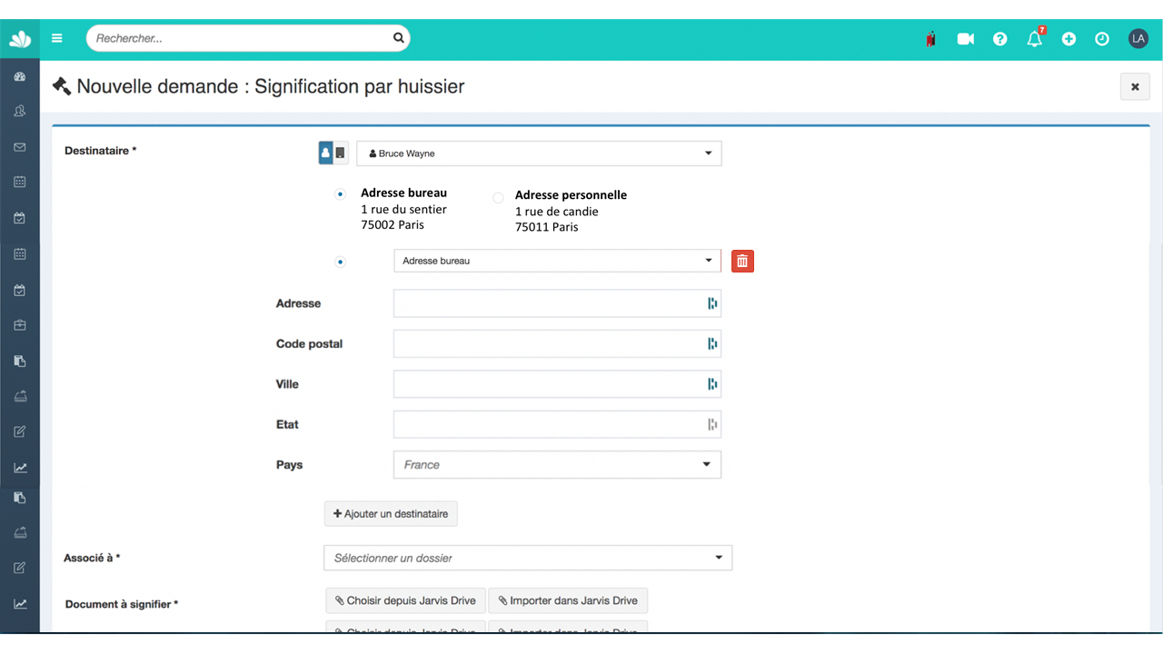Open the red figure app icon
Screen dimensions: 1163x654
click(930, 39)
